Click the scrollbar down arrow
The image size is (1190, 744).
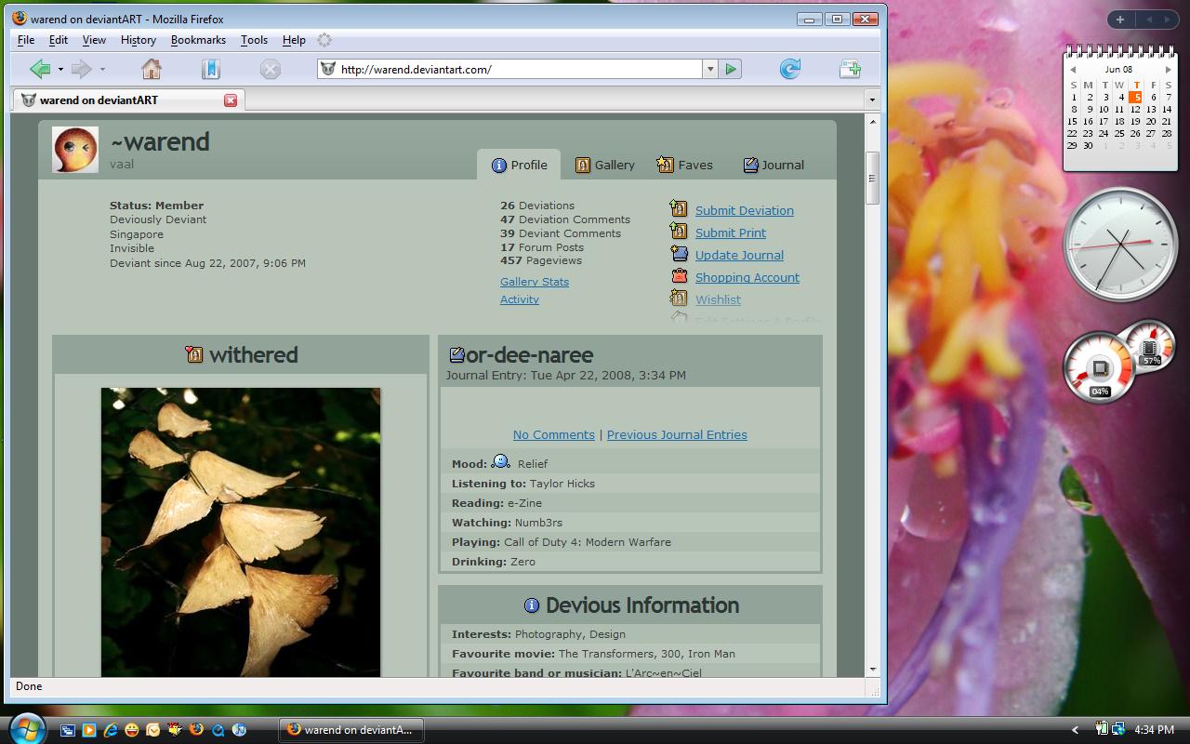coord(872,669)
